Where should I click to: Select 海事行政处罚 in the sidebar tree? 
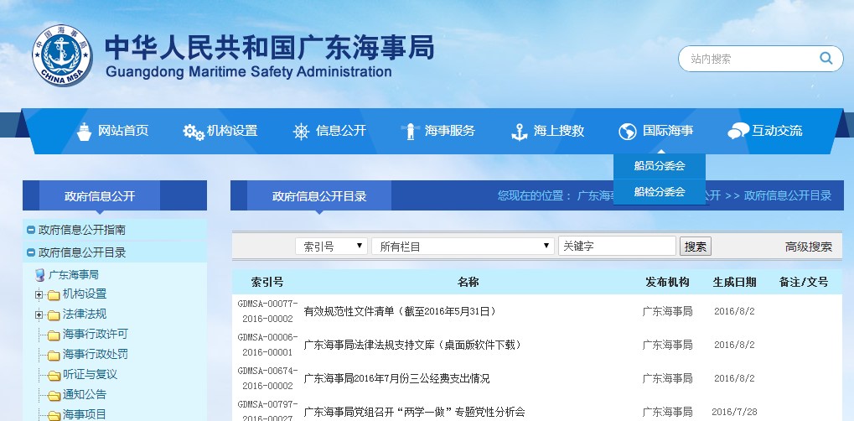(x=96, y=354)
